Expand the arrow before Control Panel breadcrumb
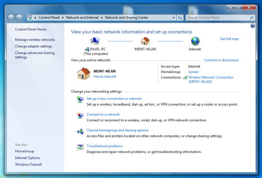The image size is (262, 178). tap(35, 17)
